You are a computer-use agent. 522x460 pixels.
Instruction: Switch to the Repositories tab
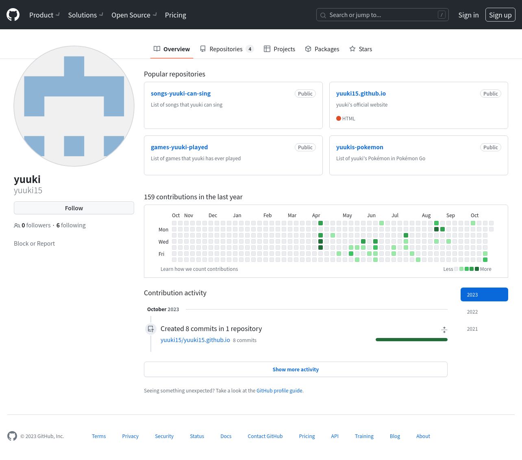pyautogui.click(x=227, y=49)
